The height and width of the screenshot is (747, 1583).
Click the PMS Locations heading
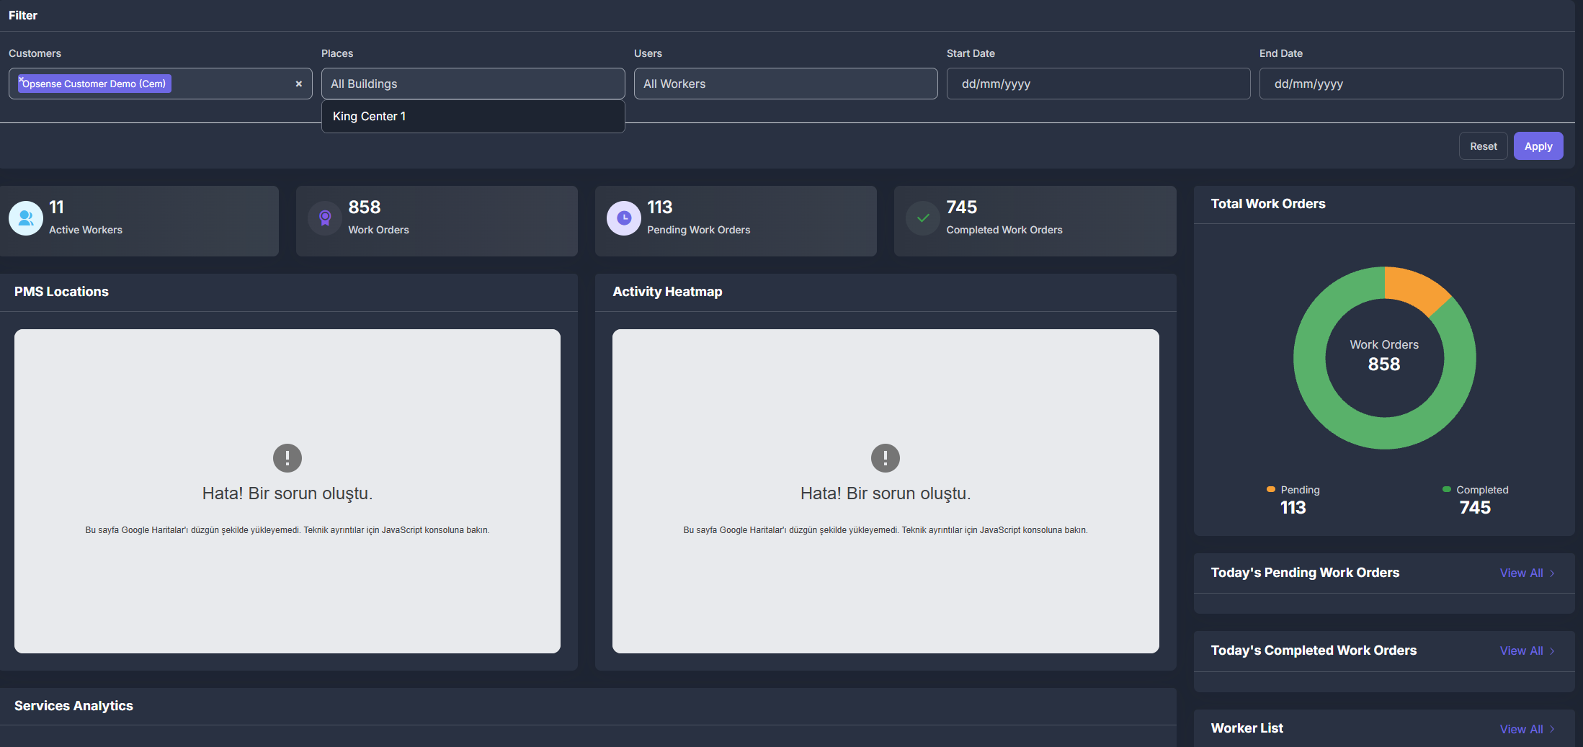pyautogui.click(x=61, y=292)
